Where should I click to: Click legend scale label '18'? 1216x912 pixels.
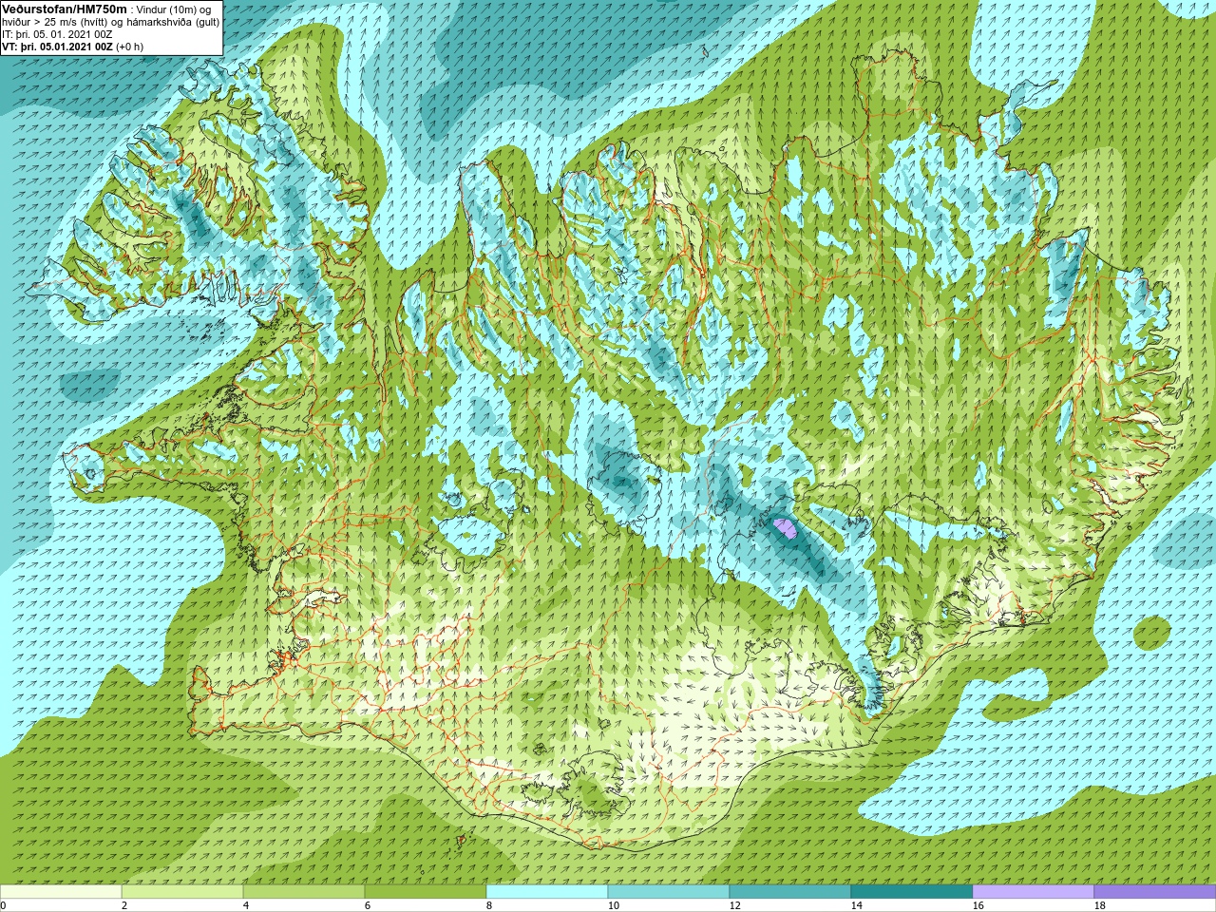(x=1099, y=906)
